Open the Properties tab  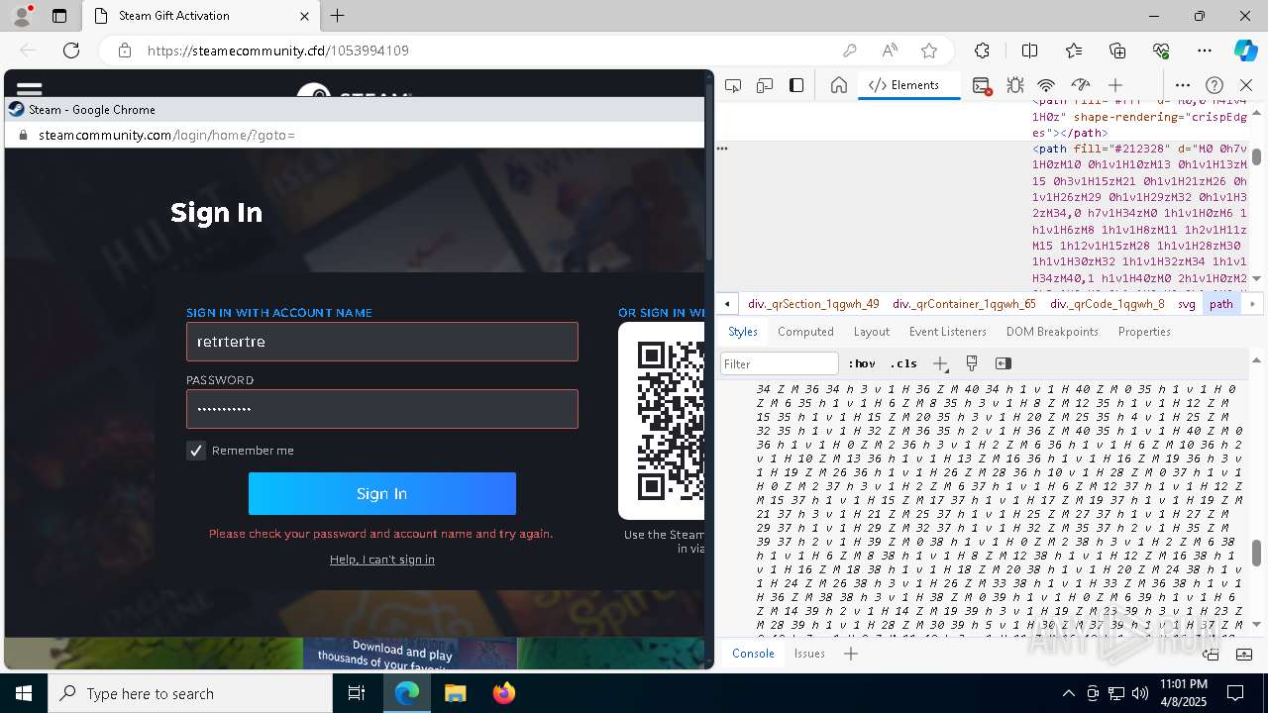coord(1144,332)
